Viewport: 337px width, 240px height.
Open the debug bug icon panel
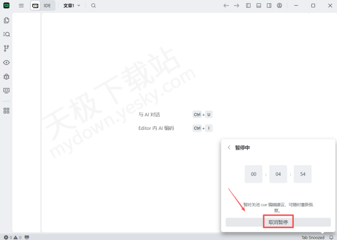click(x=7, y=76)
